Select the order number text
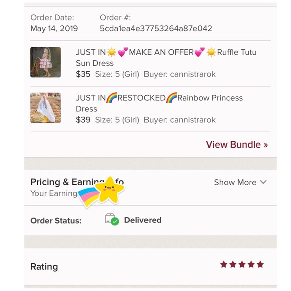 pos(156,29)
